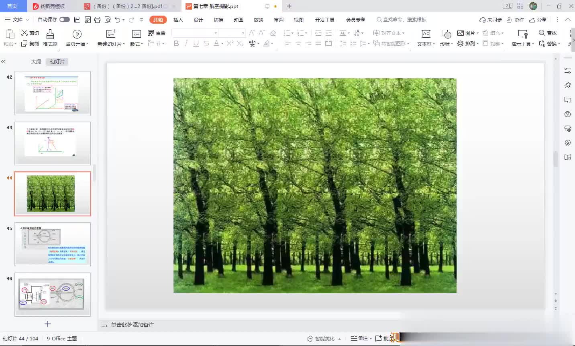Click the undo arrow icon

click(117, 20)
